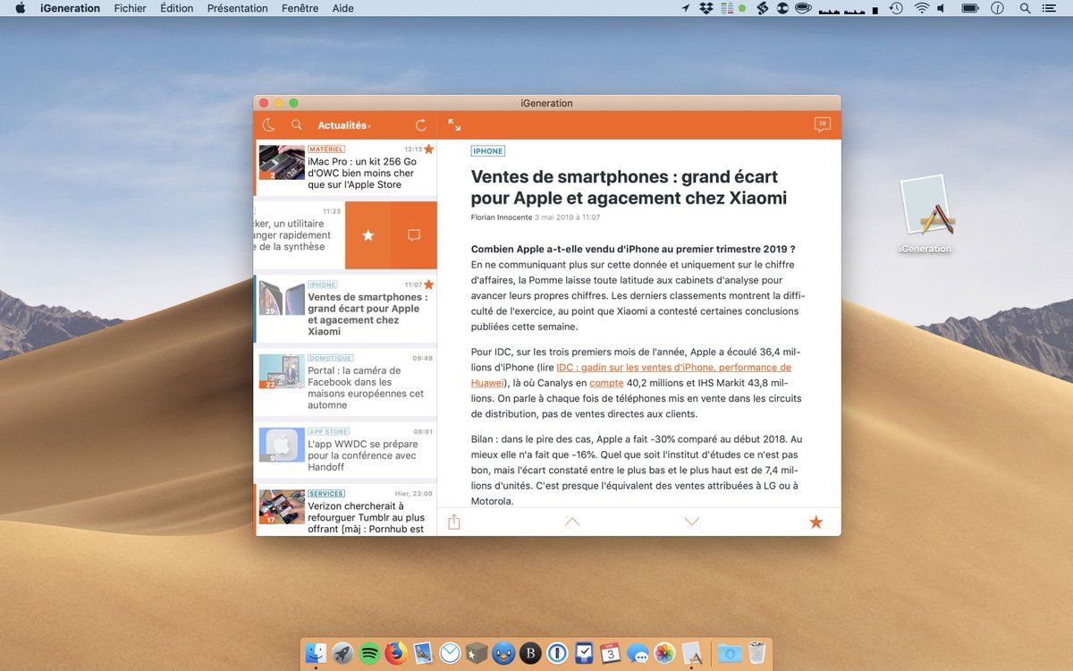The width and height of the screenshot is (1073, 671).
Task: Toggle night mode with the moon icon
Action: click(x=268, y=125)
